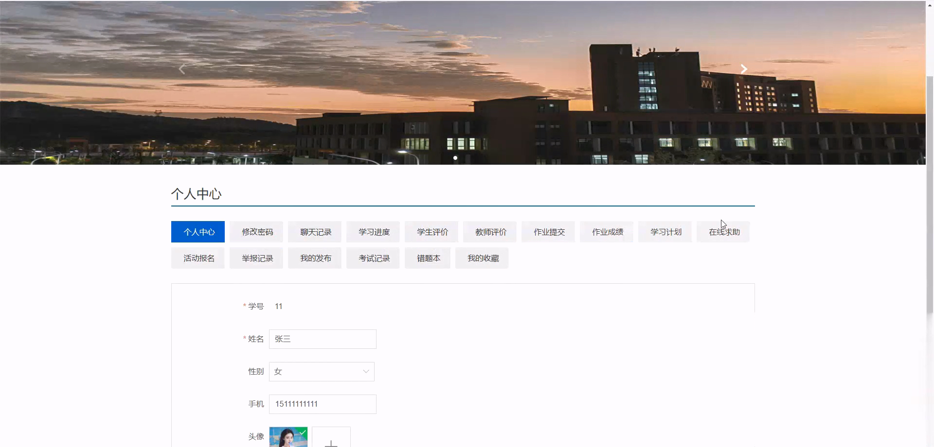Screen dimensions: 934x447
Task: Open 错题本 tab
Action: (428, 258)
